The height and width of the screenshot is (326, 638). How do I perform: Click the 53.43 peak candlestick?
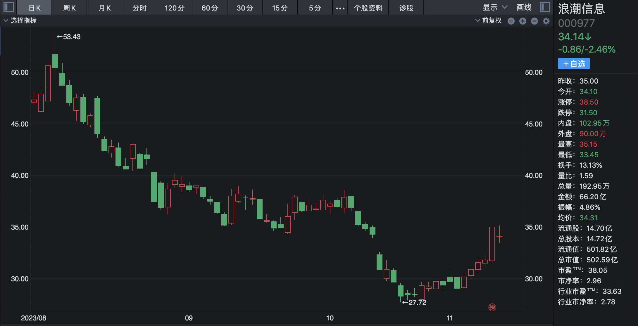click(x=55, y=61)
